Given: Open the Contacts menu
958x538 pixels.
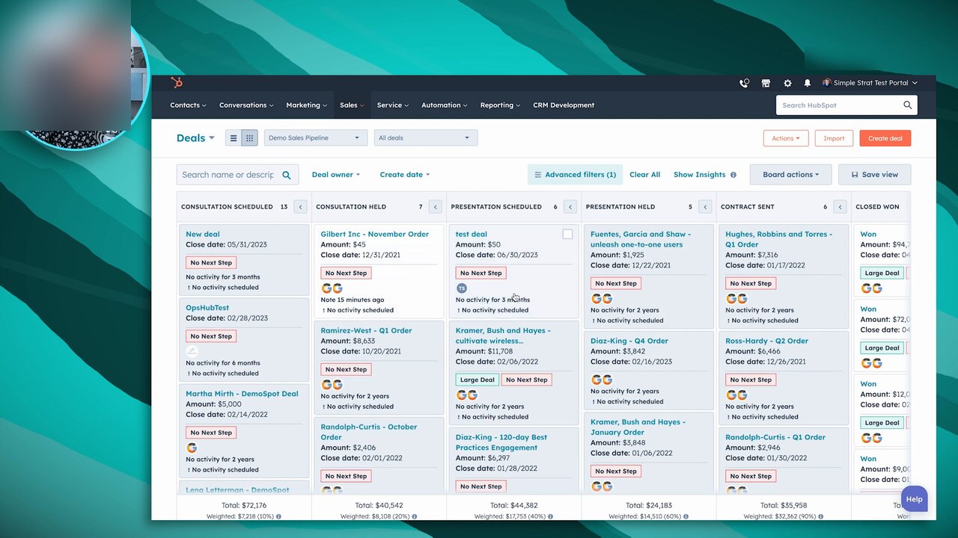Looking at the screenshot, I should click(188, 105).
